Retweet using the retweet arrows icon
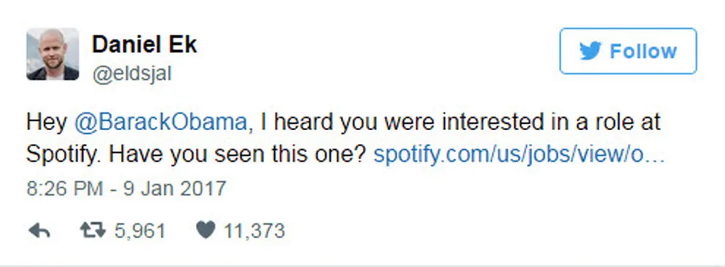This screenshot has width=725, height=267. click(92, 230)
